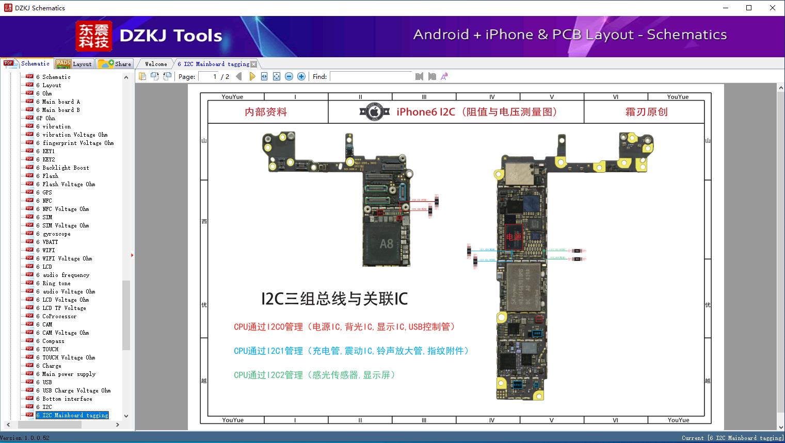
Task: Click the tree panel horizontal scroll left arrow
Action: pos(7,424)
